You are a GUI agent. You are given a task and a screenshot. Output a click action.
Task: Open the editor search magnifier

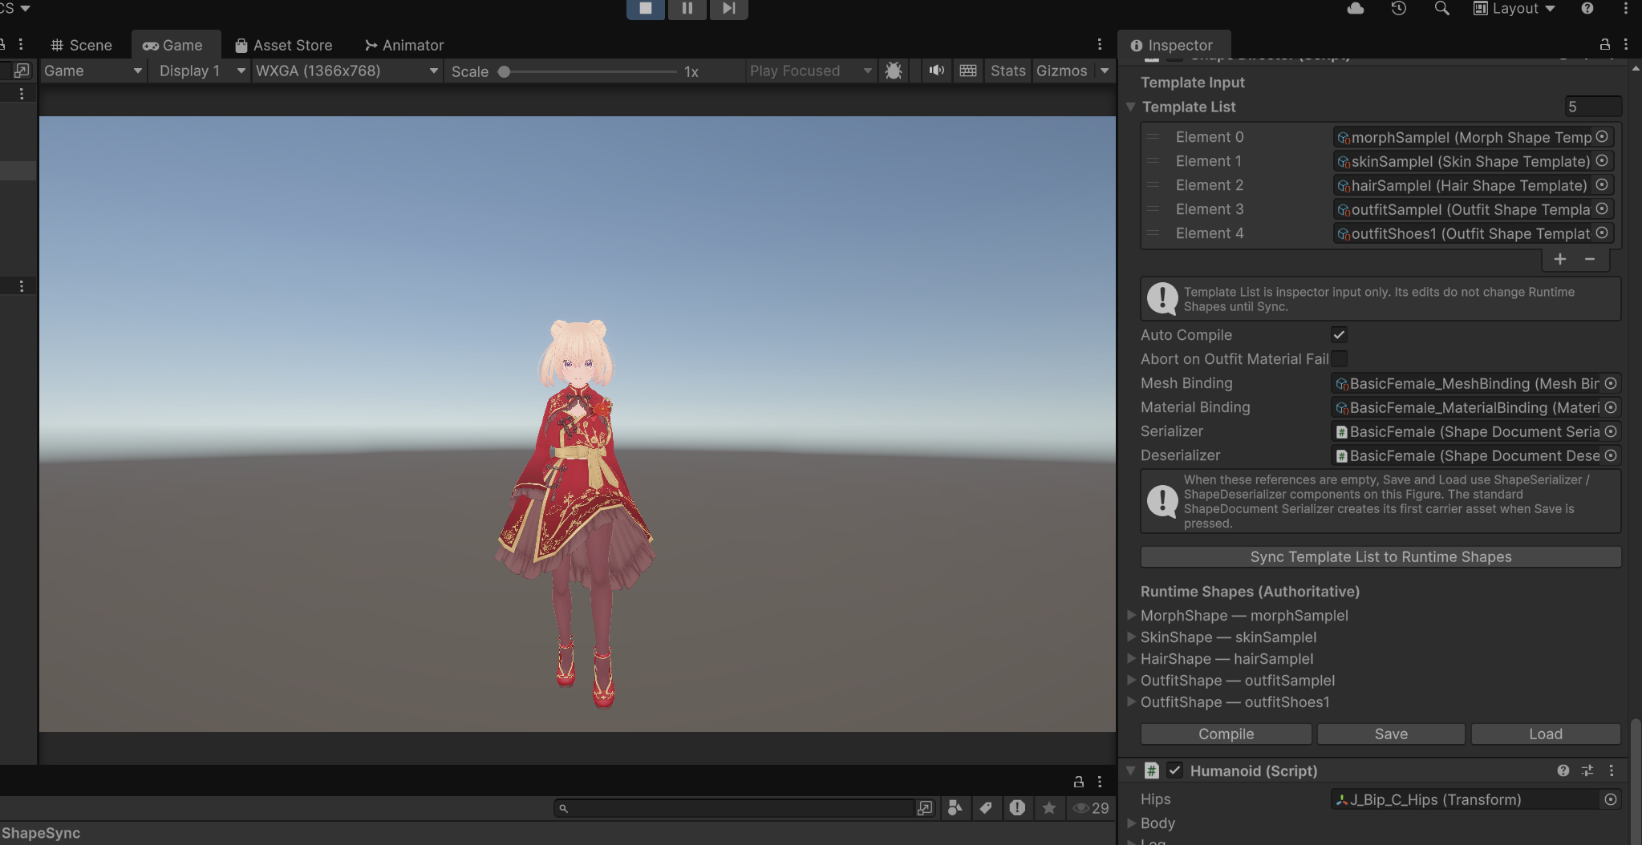pos(1441,8)
